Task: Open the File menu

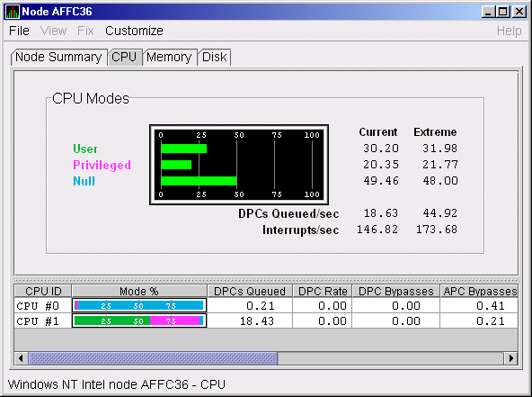Action: click(19, 31)
